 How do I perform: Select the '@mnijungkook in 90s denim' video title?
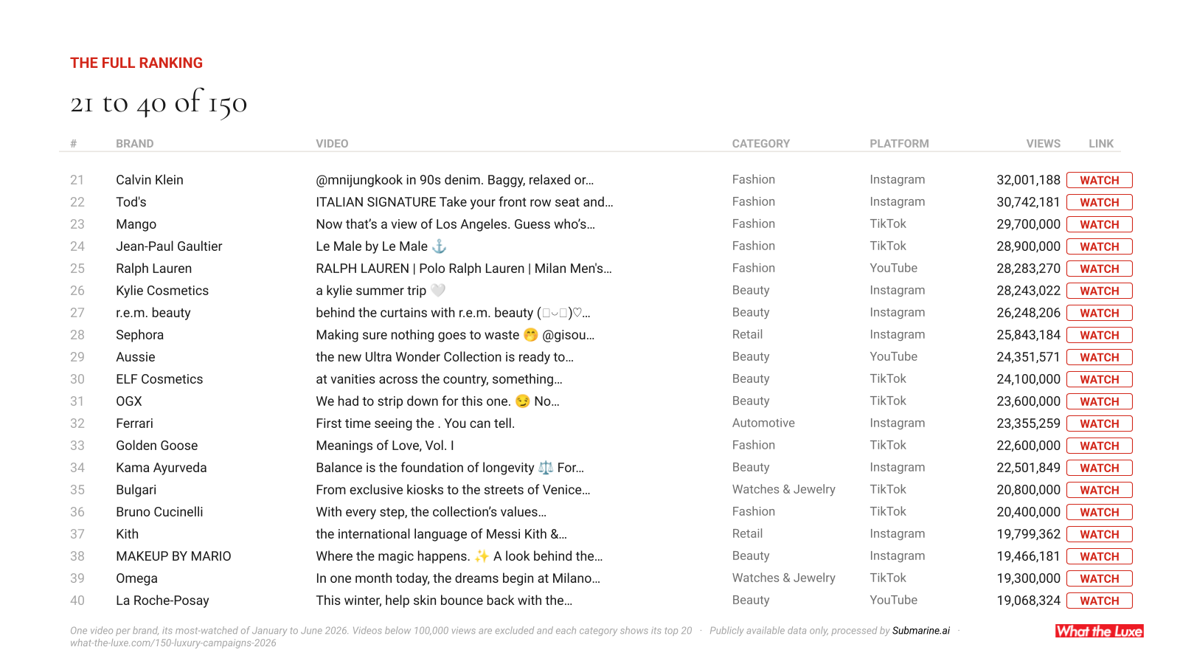tap(455, 180)
